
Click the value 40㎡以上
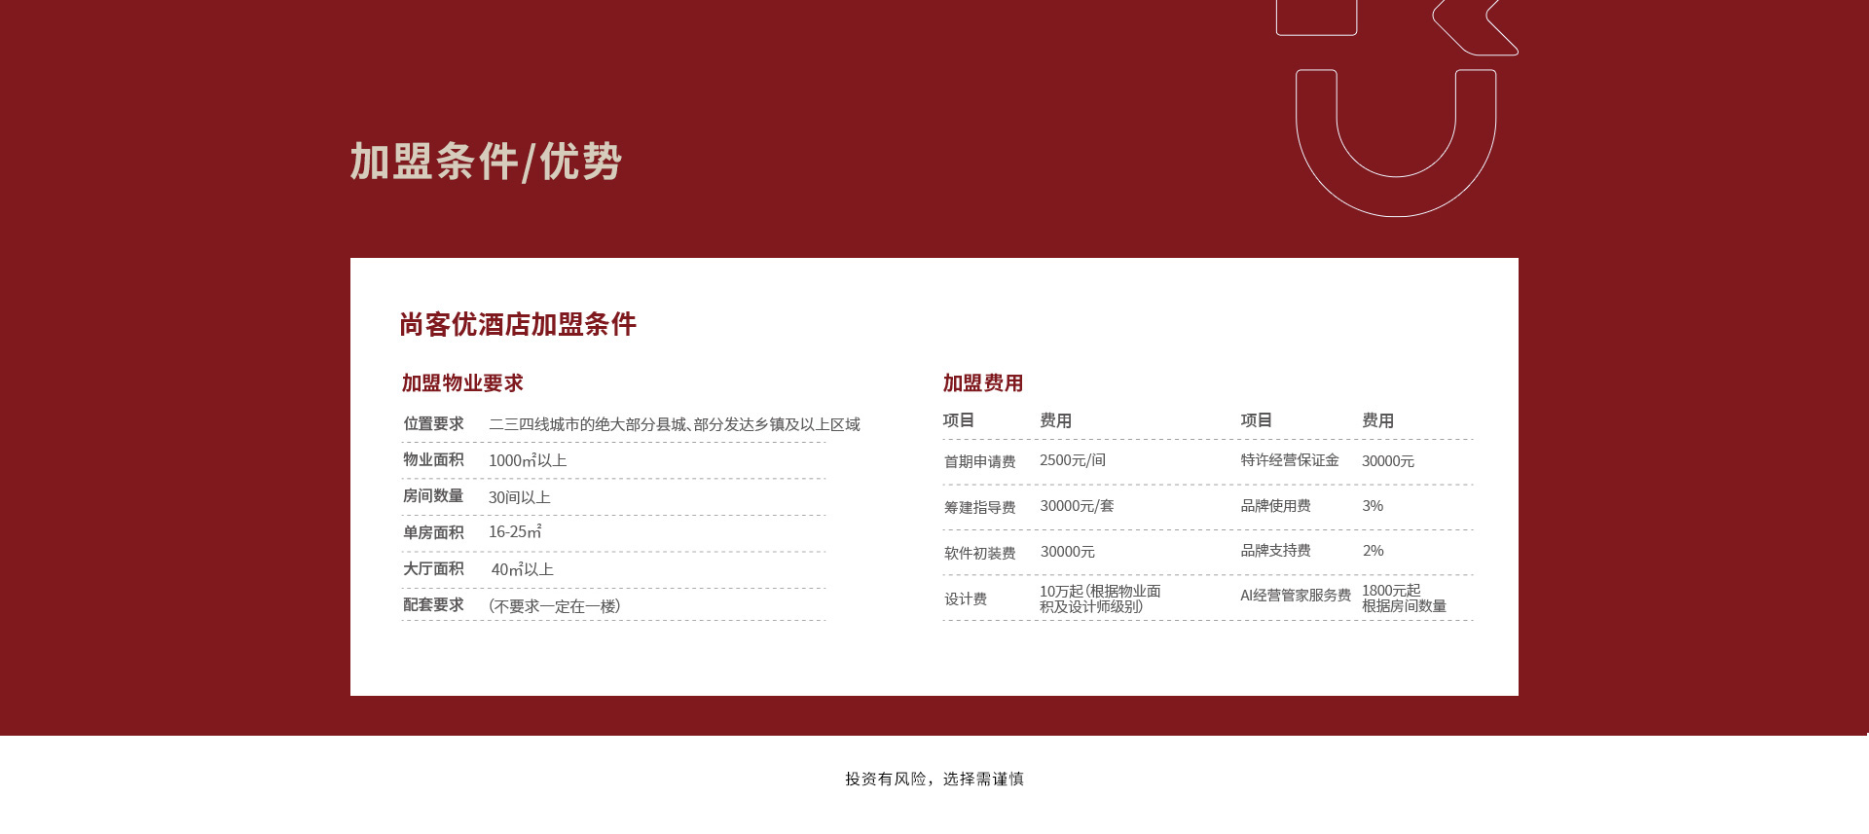(x=523, y=569)
